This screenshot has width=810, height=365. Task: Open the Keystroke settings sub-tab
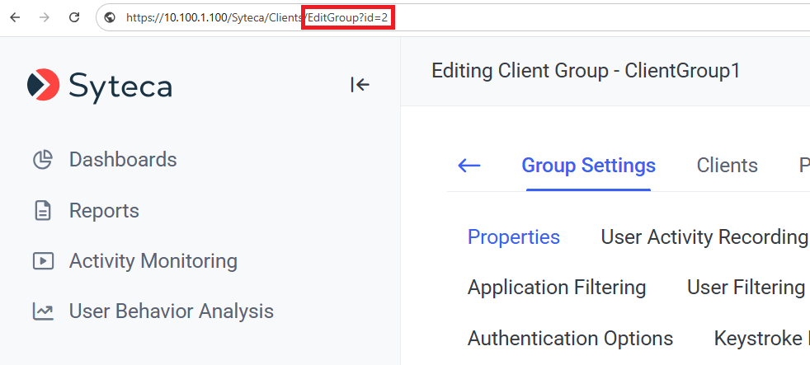(x=761, y=339)
